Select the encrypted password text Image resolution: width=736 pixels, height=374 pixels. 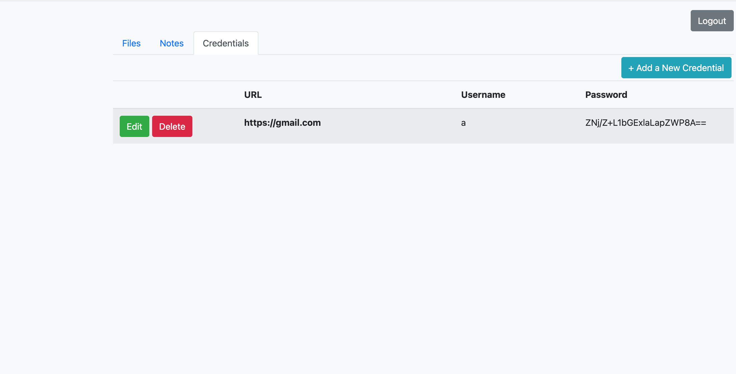(x=645, y=123)
